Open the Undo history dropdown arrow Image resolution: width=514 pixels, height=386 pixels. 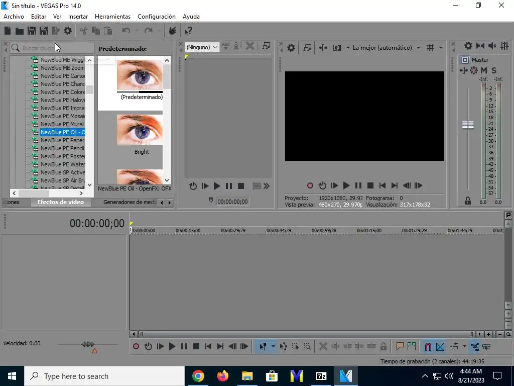pos(137,31)
